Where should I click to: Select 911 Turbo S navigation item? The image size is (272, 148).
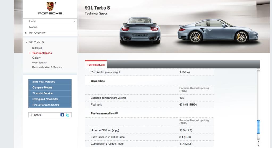tap(36, 42)
